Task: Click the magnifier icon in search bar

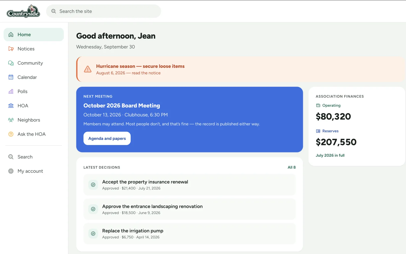Action: point(54,11)
